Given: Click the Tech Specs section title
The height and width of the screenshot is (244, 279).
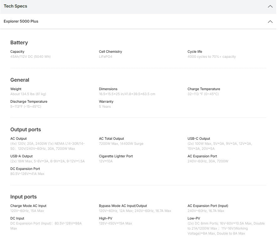Looking at the screenshot, I should (15, 6).
